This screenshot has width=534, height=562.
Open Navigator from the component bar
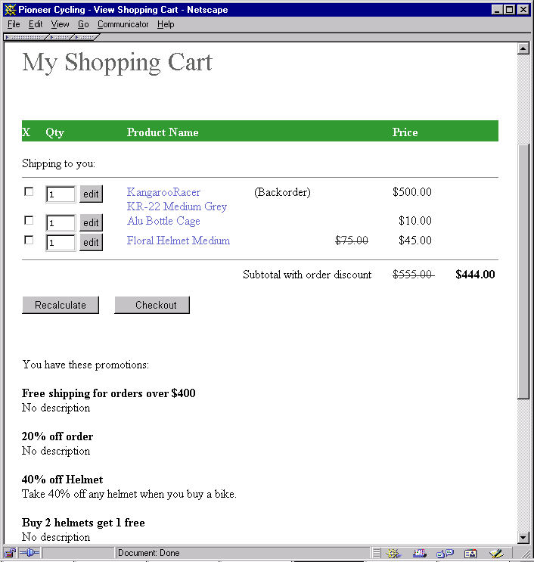tap(393, 554)
